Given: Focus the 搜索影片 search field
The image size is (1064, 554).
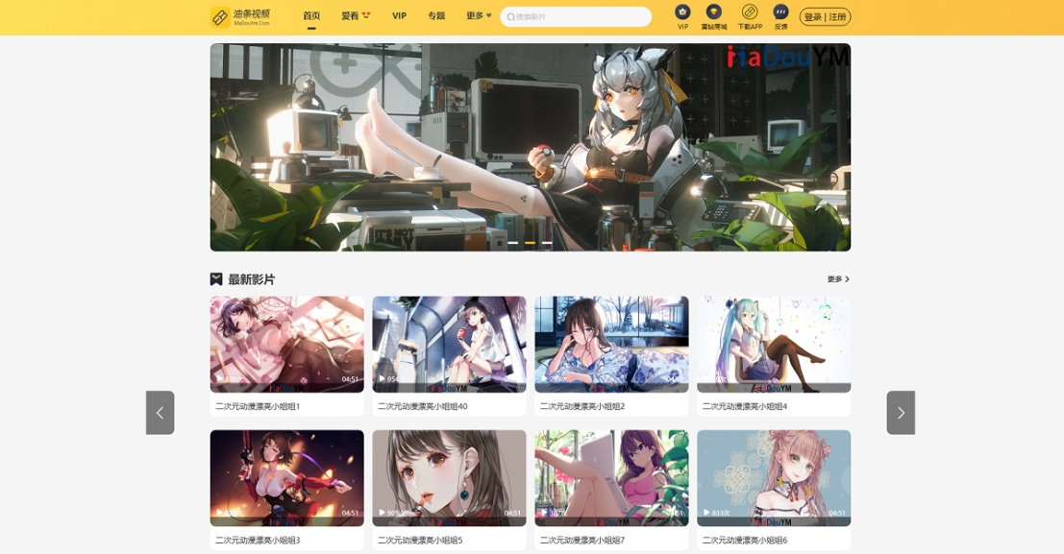Looking at the screenshot, I should tap(580, 17).
